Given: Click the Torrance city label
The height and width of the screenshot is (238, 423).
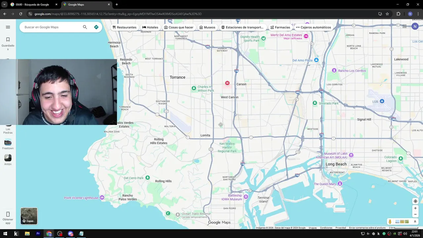Looking at the screenshot, I should [177, 77].
